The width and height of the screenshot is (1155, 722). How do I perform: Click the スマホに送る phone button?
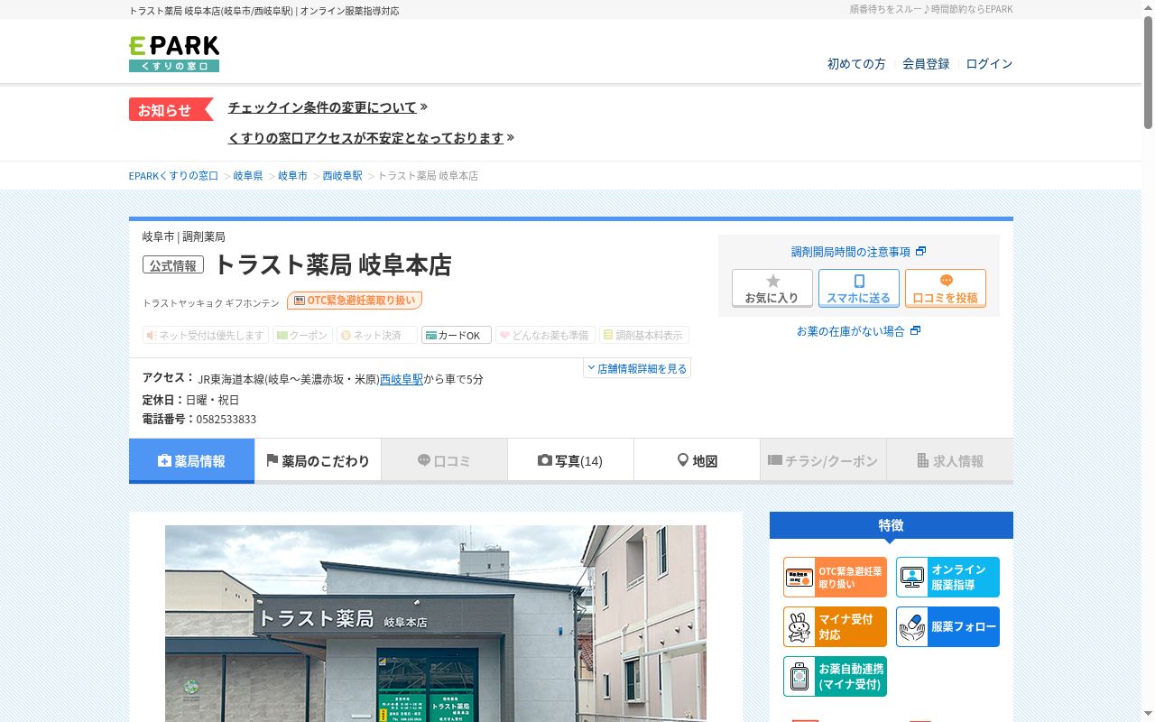[859, 289]
